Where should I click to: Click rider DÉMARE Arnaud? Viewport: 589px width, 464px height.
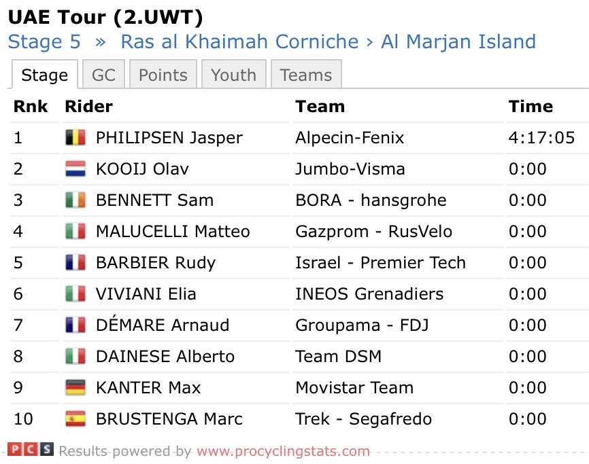click(163, 325)
